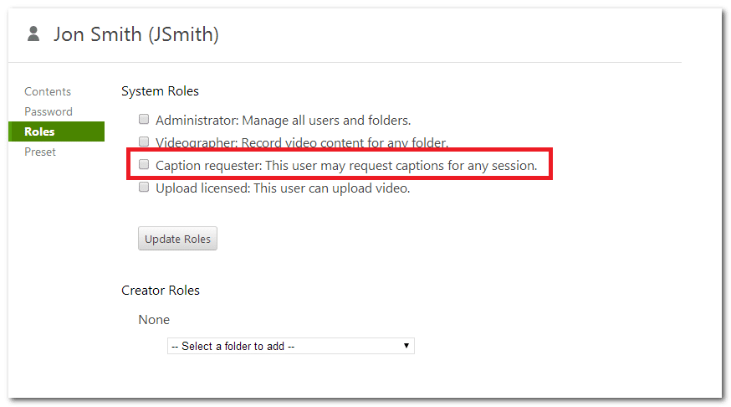Image resolution: width=731 pixels, height=407 pixels.
Task: Check the Caption requester checkbox
Action: click(x=144, y=164)
